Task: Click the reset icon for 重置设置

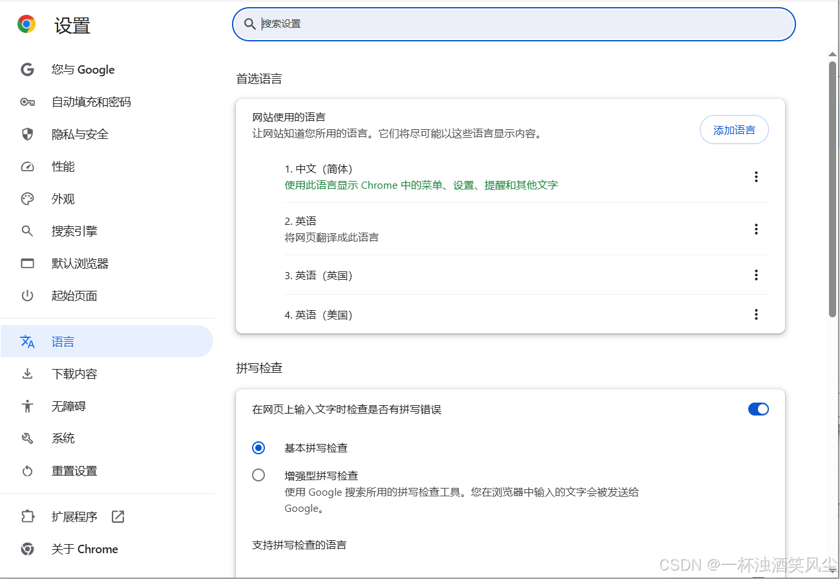Action: 27,471
